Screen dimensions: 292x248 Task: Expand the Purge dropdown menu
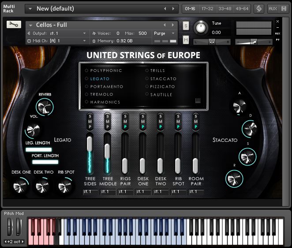(x=164, y=33)
